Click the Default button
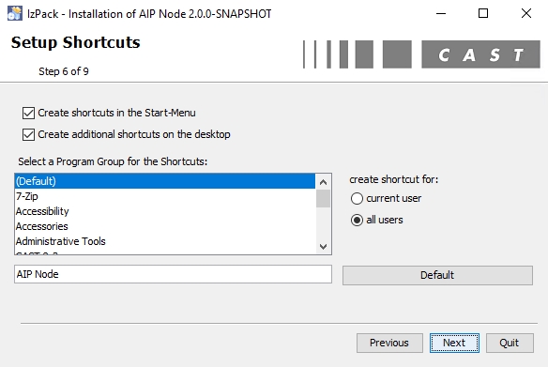This screenshot has width=548, height=367. (x=437, y=275)
